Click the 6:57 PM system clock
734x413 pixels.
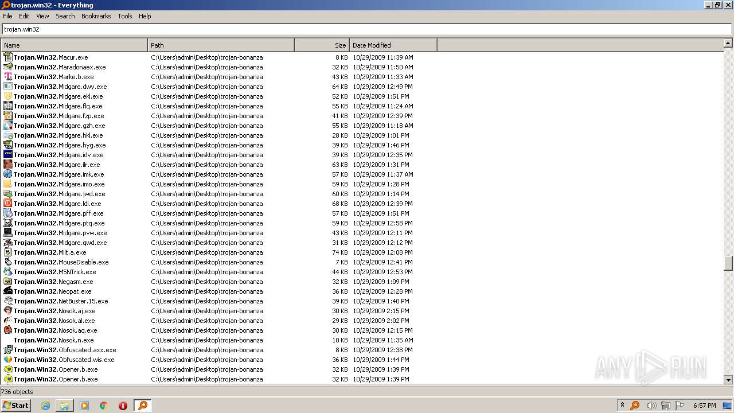[x=704, y=406]
